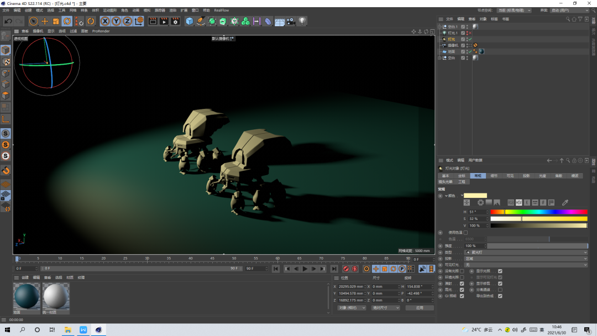Toggle GI 照明 checkbox
Image resolution: width=597 pixels, height=336 pixels.
click(462, 296)
